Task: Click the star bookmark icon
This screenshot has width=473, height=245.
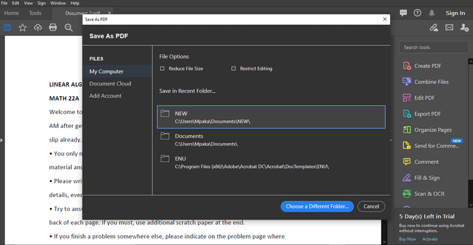Action: (22, 28)
